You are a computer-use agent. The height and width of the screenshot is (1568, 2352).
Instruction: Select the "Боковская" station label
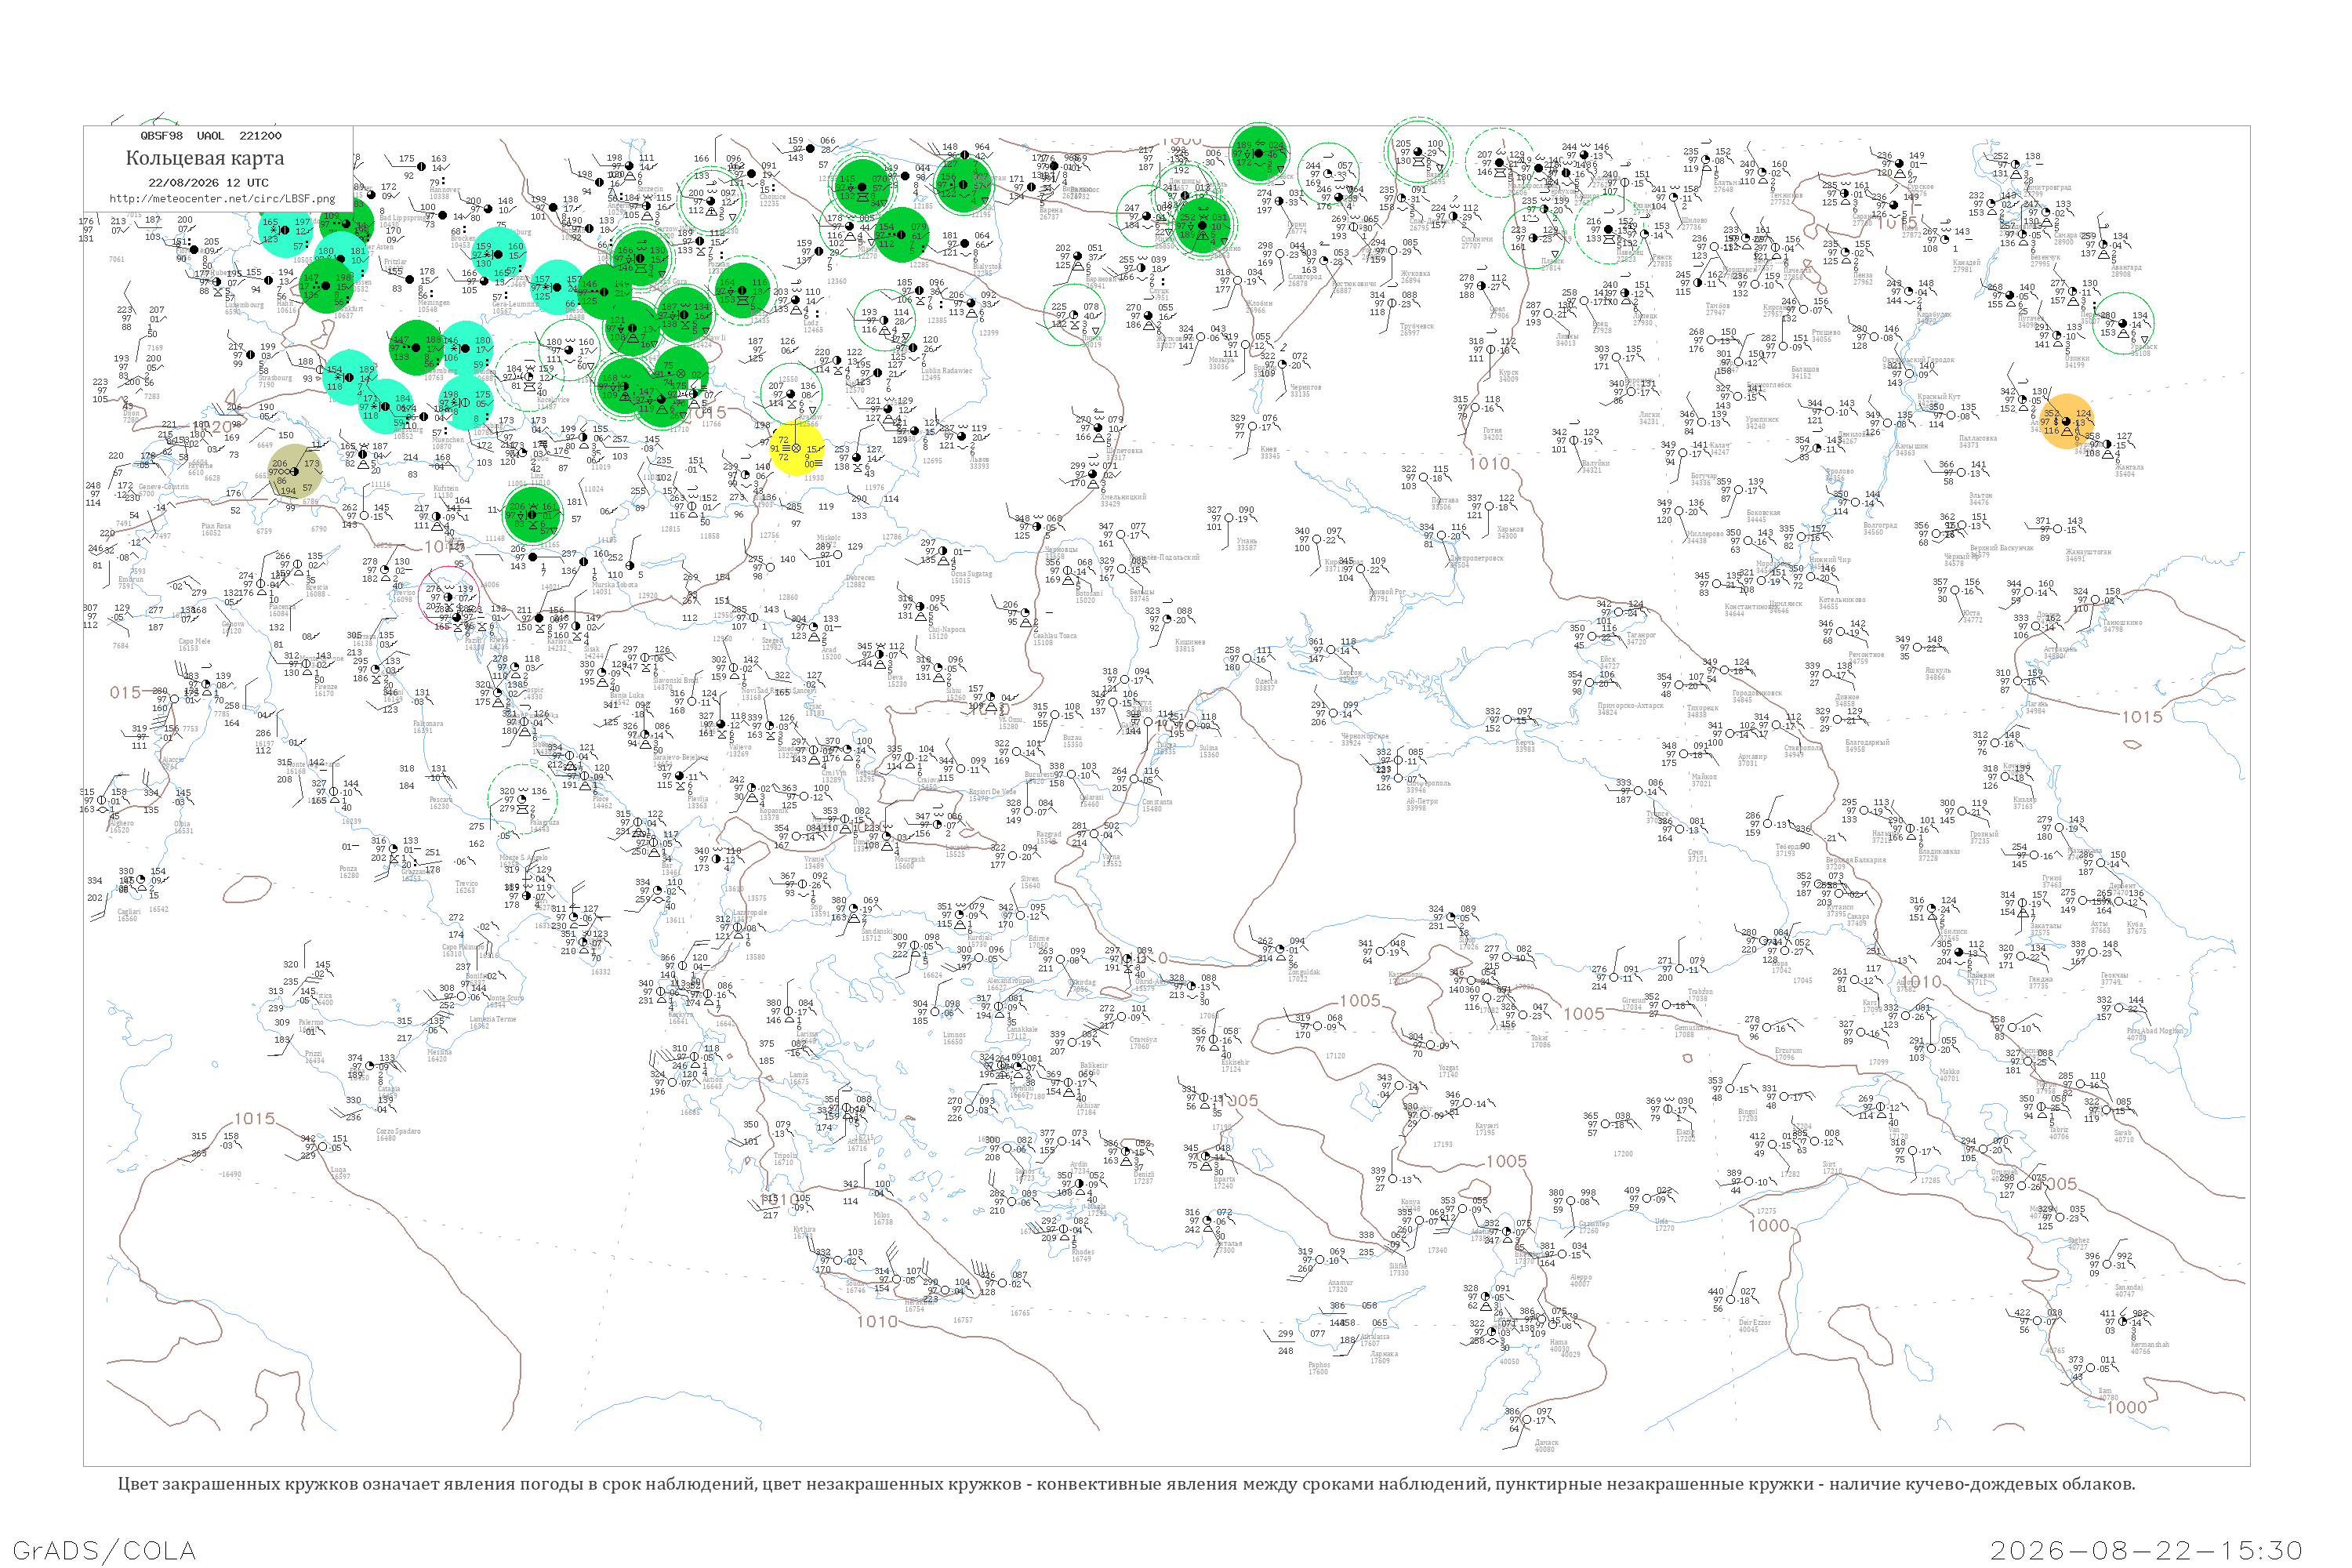coord(1763,512)
